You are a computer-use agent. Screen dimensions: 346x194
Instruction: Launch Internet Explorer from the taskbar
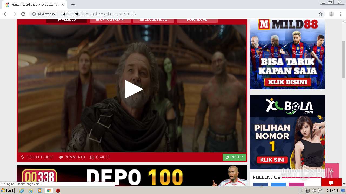click(21, 190)
